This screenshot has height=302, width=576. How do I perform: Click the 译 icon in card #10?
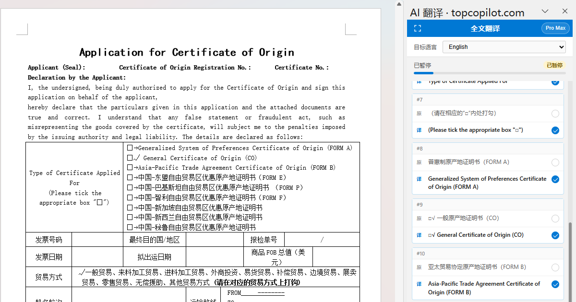point(419,284)
